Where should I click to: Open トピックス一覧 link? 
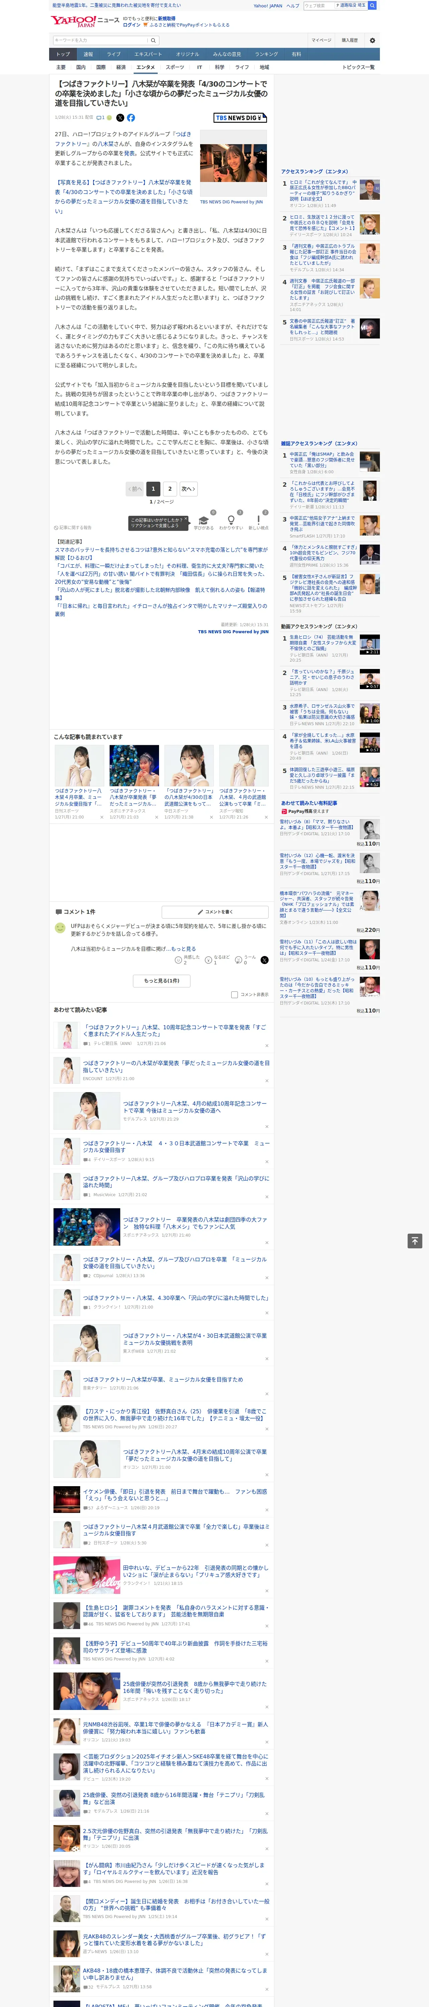click(x=358, y=68)
